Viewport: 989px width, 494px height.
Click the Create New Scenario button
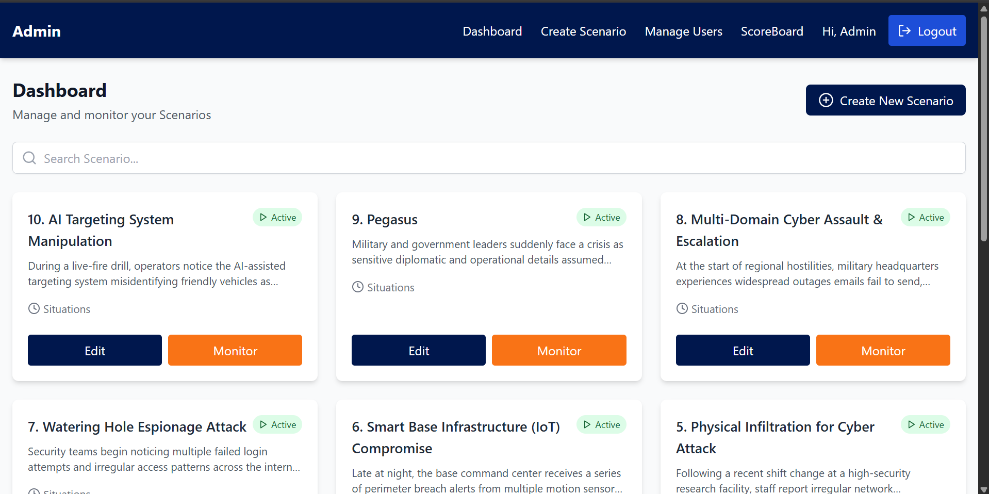885,100
